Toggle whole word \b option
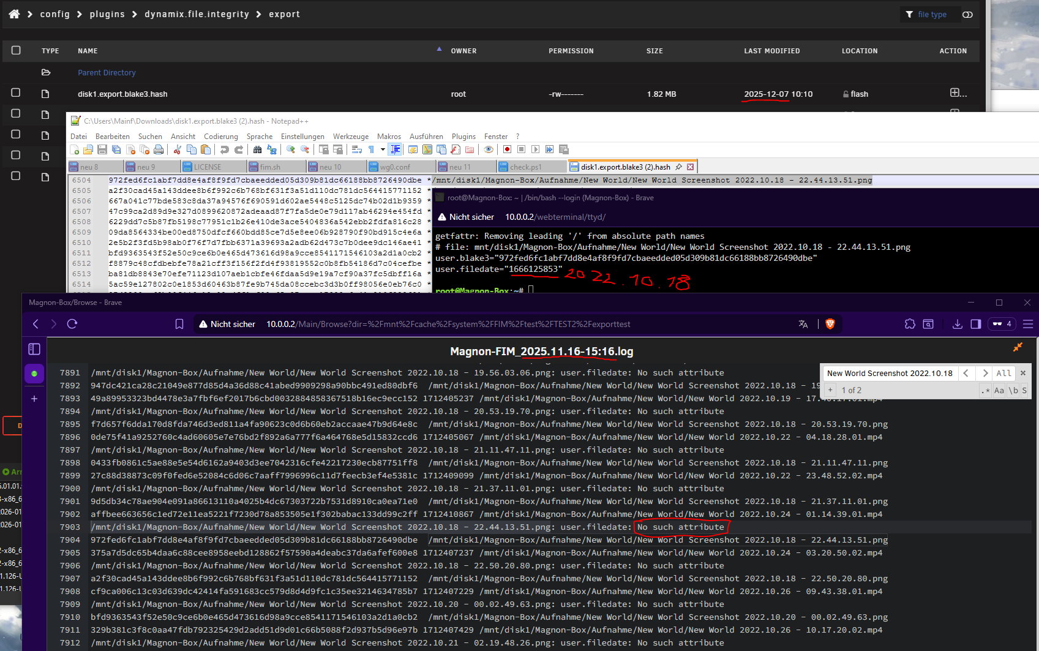The image size is (1039, 651). (1013, 390)
